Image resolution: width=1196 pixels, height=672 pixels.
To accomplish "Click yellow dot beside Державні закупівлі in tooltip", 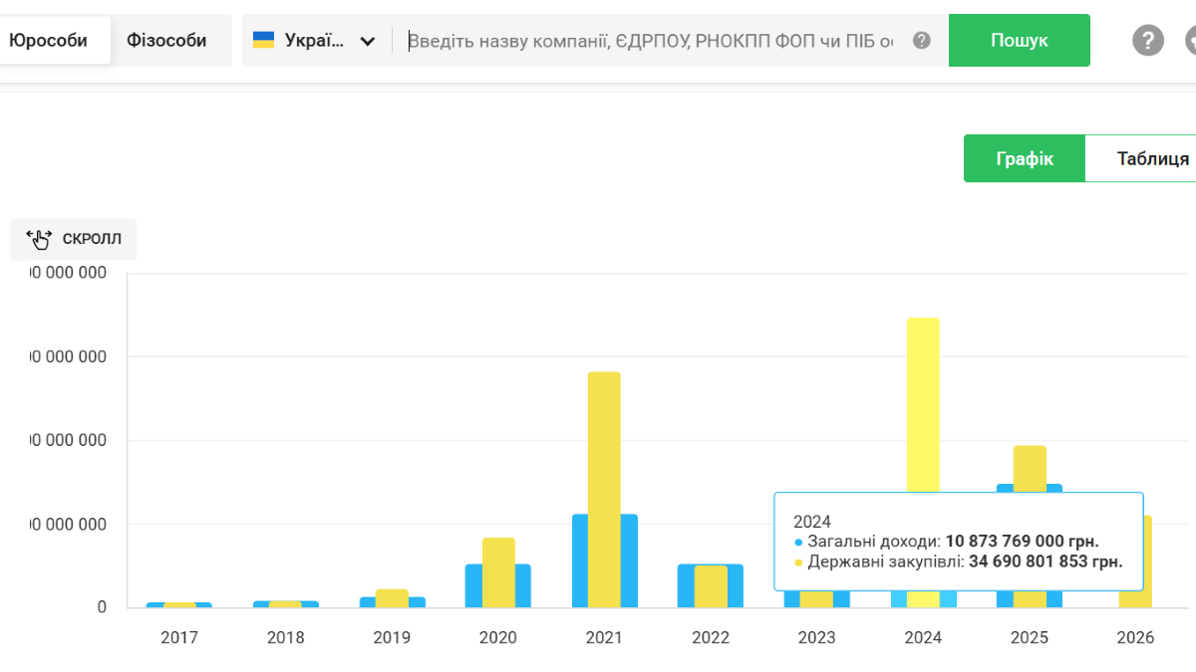I will click(x=798, y=562).
